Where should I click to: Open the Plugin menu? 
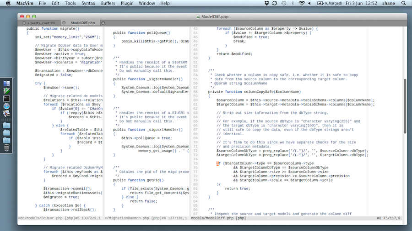pyautogui.click(x=127, y=3)
